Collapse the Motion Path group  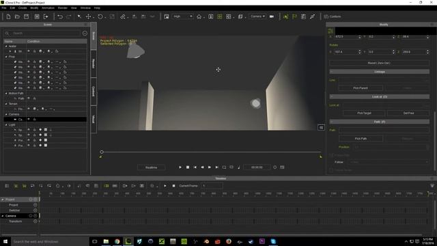pos(6,94)
